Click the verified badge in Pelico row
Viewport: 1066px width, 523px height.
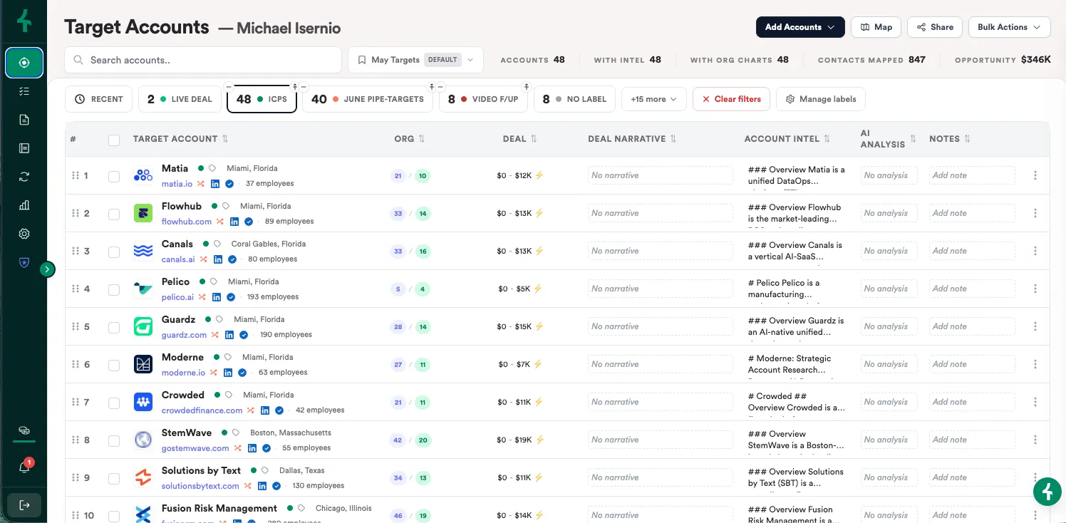(x=230, y=297)
